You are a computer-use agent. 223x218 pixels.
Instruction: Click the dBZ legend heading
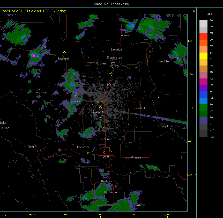coord(210,14)
